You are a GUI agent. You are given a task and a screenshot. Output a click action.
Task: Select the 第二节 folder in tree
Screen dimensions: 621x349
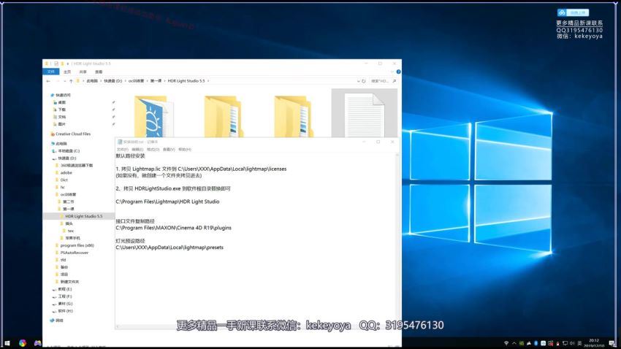point(68,202)
